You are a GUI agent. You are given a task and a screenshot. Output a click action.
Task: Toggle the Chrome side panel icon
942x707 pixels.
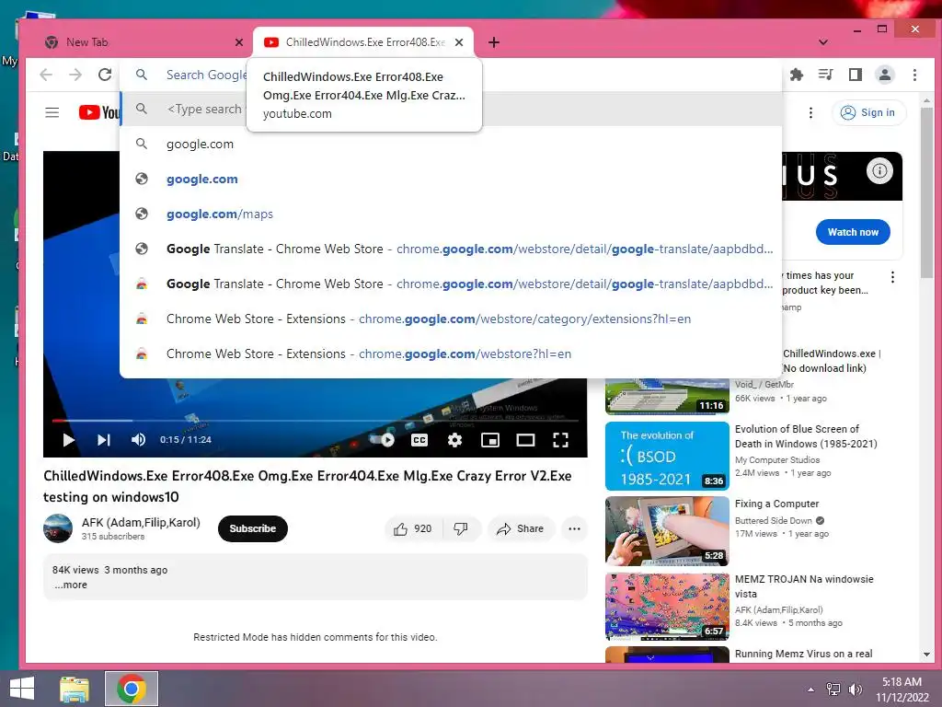[856, 75]
